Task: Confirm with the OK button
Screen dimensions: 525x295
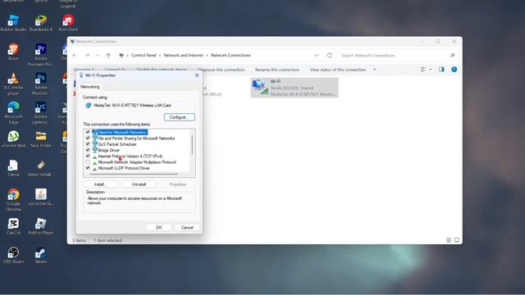Action: 158,228
